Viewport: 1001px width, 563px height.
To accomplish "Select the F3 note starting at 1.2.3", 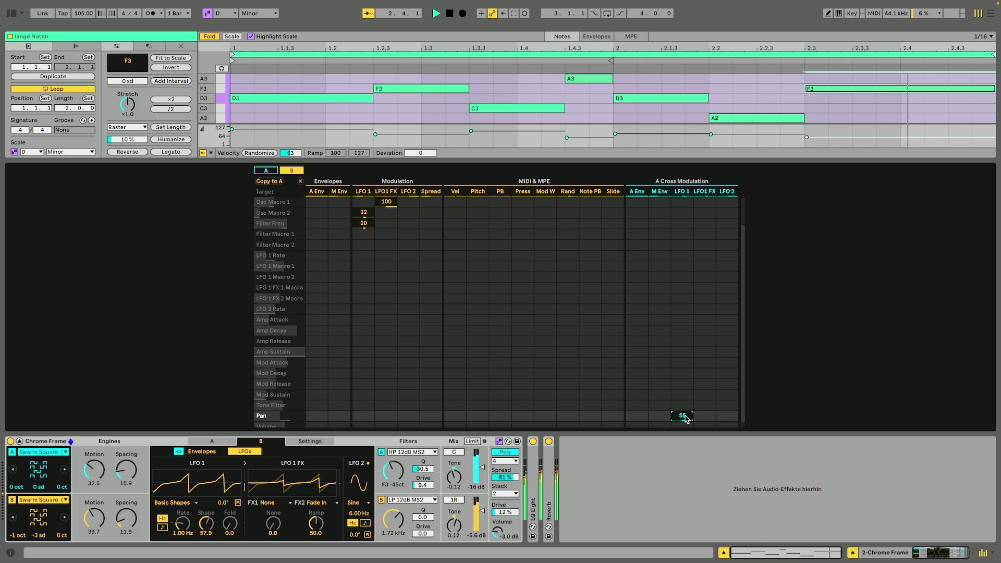I will (x=421, y=89).
